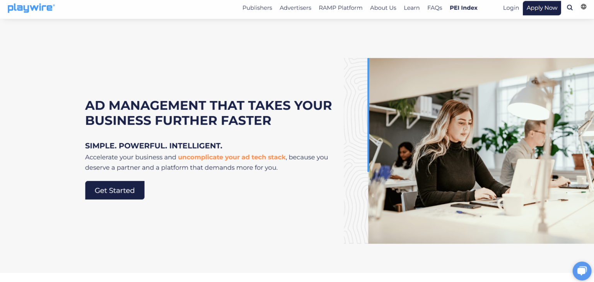Open the Advertisers menu
594x282 pixels.
pos(295,7)
